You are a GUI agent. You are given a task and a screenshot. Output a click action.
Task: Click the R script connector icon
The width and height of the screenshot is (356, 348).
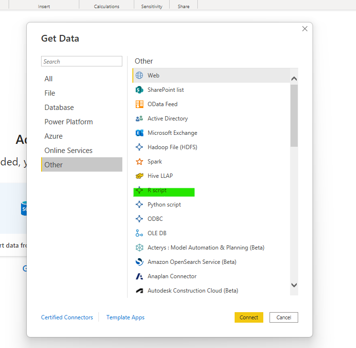tap(139, 190)
